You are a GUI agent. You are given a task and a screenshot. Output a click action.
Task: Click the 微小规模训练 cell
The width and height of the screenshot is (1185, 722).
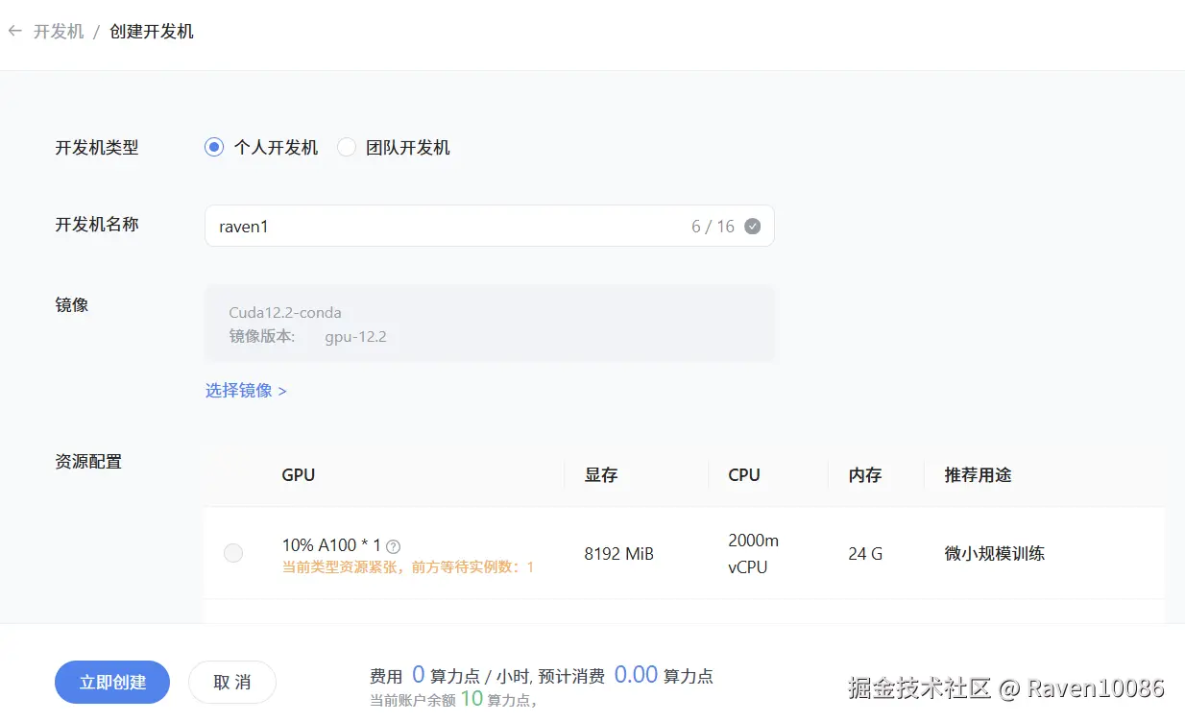(995, 554)
